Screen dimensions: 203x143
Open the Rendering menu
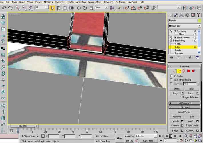coord(108,2)
